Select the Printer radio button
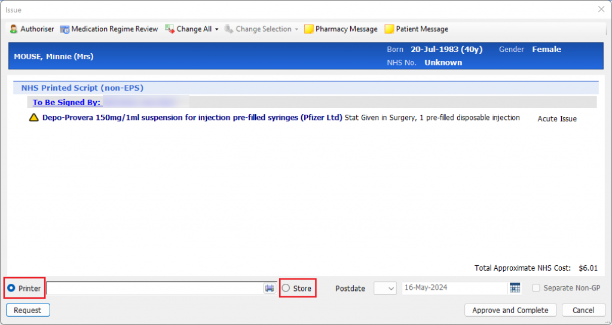The image size is (612, 325). click(x=11, y=288)
